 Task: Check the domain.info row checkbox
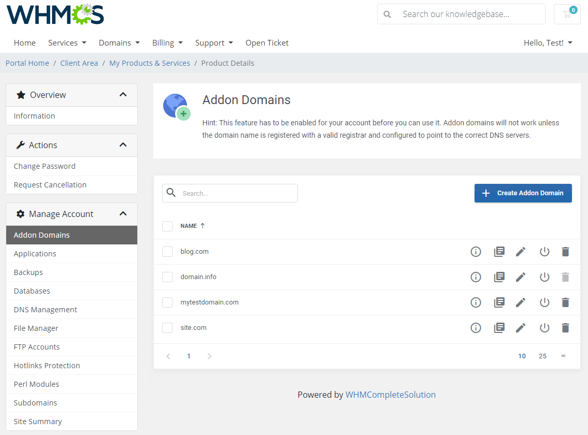coord(167,277)
